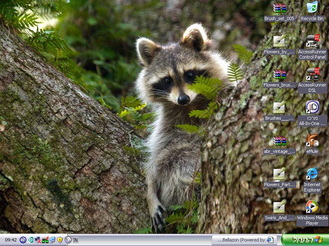Switch to the Bellazon taskbar window button
The image size is (329, 246).
[x=244, y=240]
